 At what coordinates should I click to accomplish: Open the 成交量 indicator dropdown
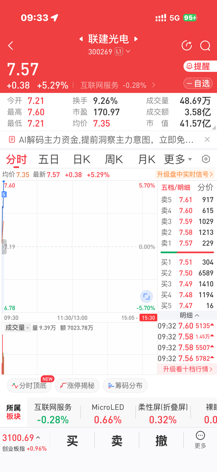[x=17, y=328]
